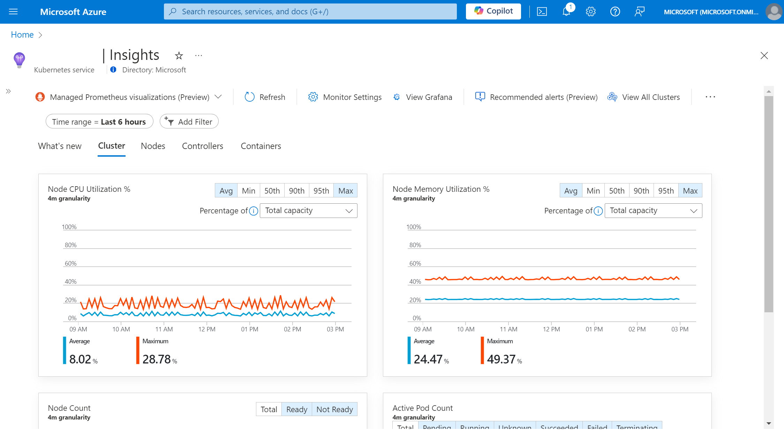Switch to Containers tab

click(x=261, y=146)
